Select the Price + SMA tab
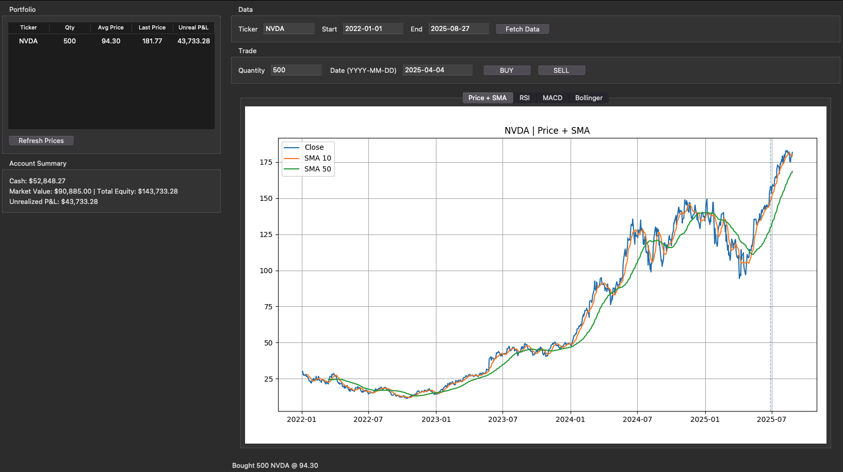 click(x=487, y=98)
